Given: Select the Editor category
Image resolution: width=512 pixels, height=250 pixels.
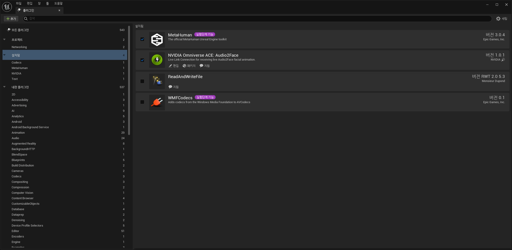Looking at the screenshot, I should 65,231.
